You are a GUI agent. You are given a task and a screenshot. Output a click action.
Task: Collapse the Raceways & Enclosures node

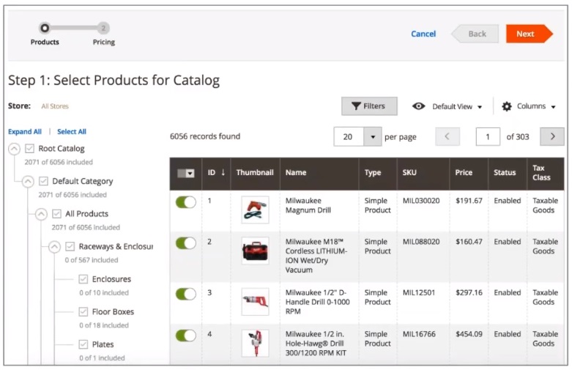click(x=54, y=247)
